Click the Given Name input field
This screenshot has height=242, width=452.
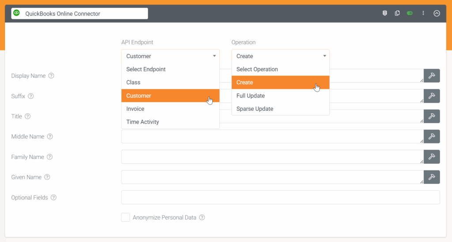click(272, 177)
